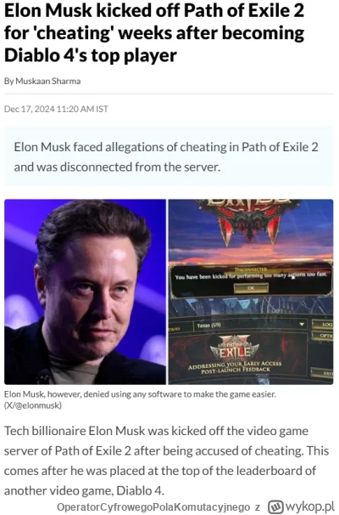Click the kicked-for-too-many-actions message text
The image size is (339, 515).
[x=251, y=276]
